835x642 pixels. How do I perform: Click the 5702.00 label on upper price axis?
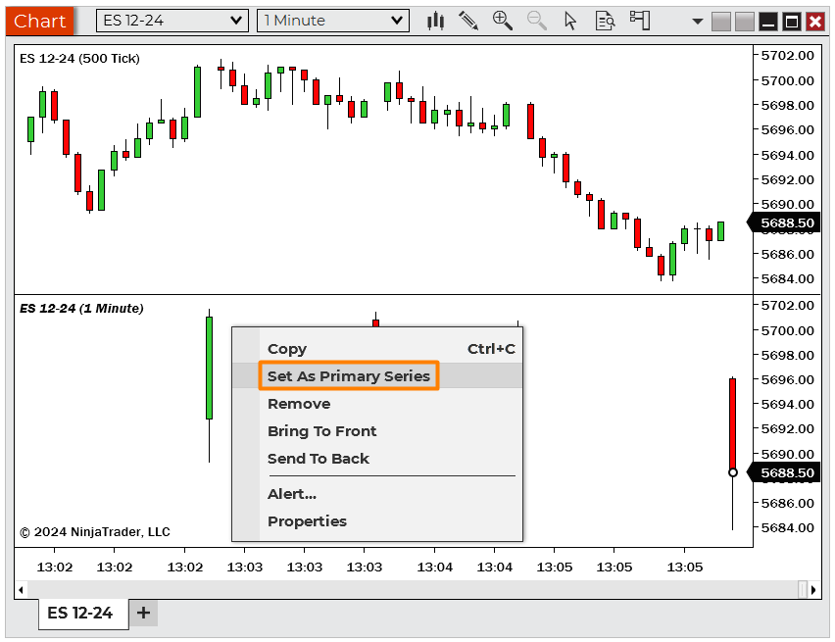788,56
